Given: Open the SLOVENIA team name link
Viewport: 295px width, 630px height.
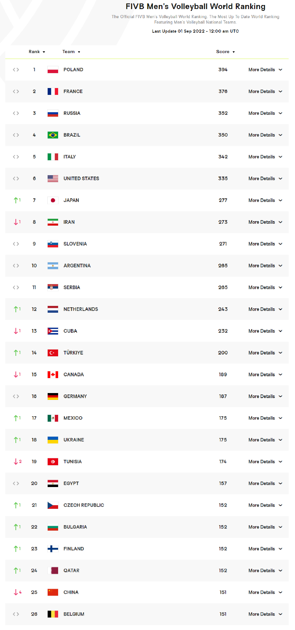Looking at the screenshot, I should pos(75,244).
